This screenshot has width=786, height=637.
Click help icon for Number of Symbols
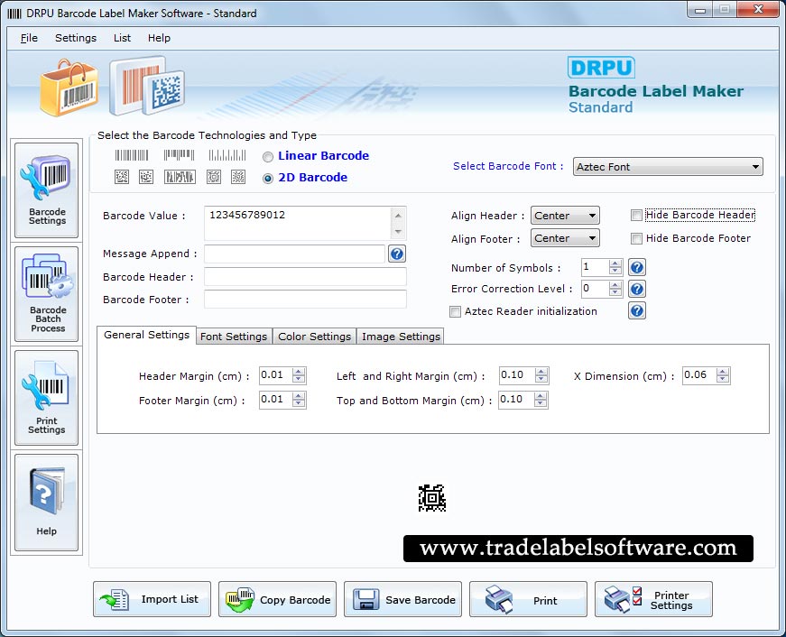click(636, 268)
